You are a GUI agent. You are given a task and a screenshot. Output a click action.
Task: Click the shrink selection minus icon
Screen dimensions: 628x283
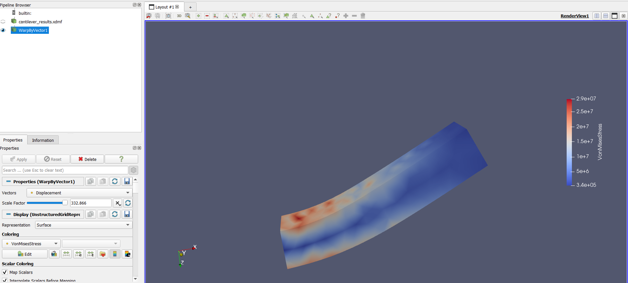coord(354,16)
